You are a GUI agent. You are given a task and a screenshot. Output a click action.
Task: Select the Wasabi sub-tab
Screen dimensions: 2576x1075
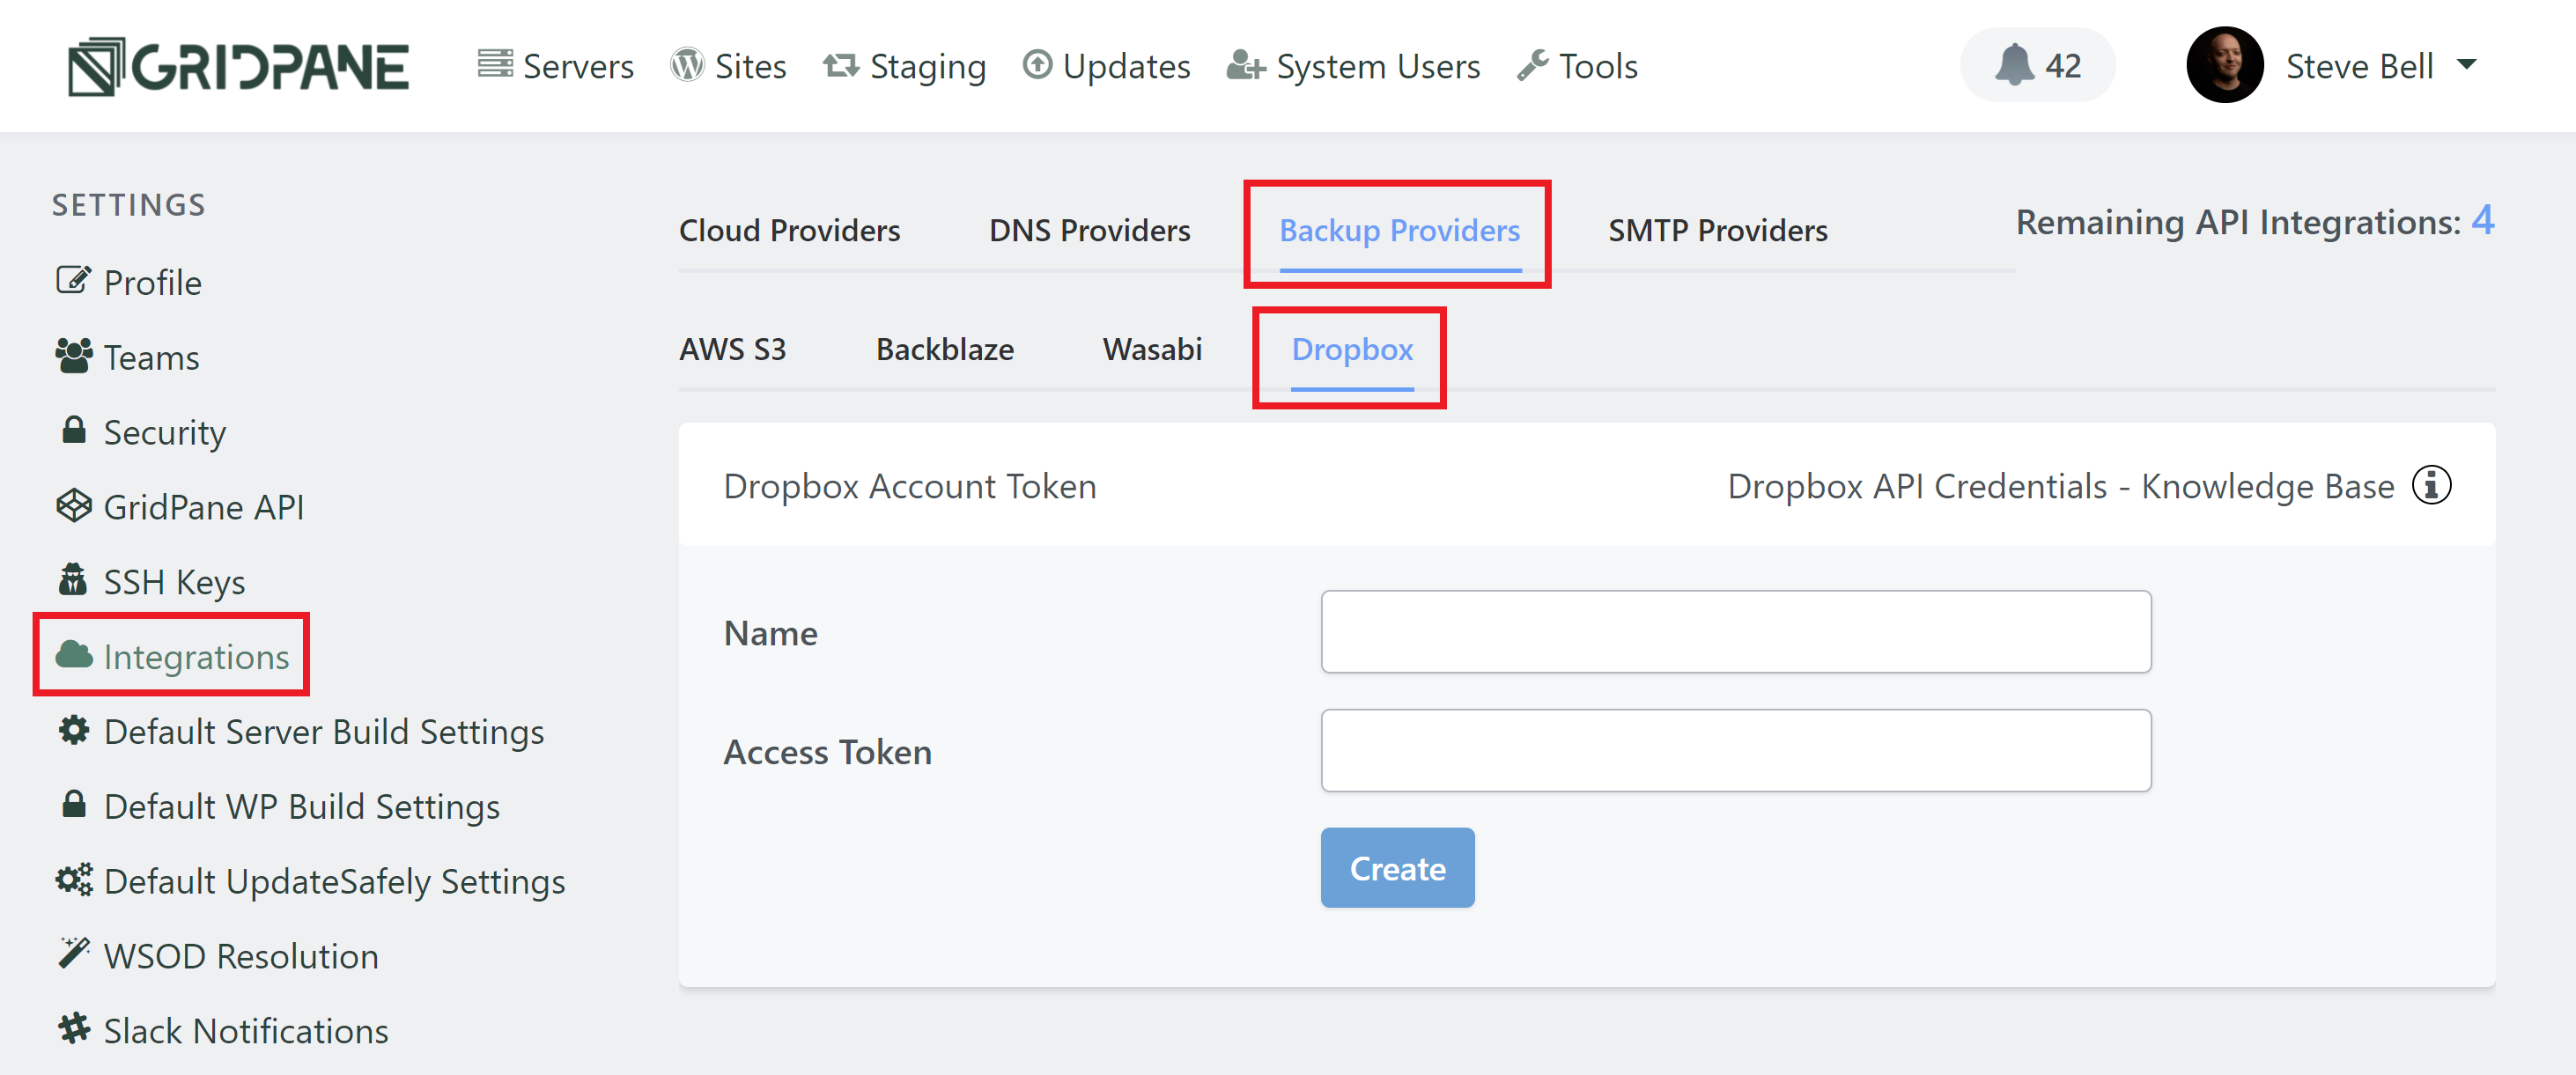pos(1152,350)
